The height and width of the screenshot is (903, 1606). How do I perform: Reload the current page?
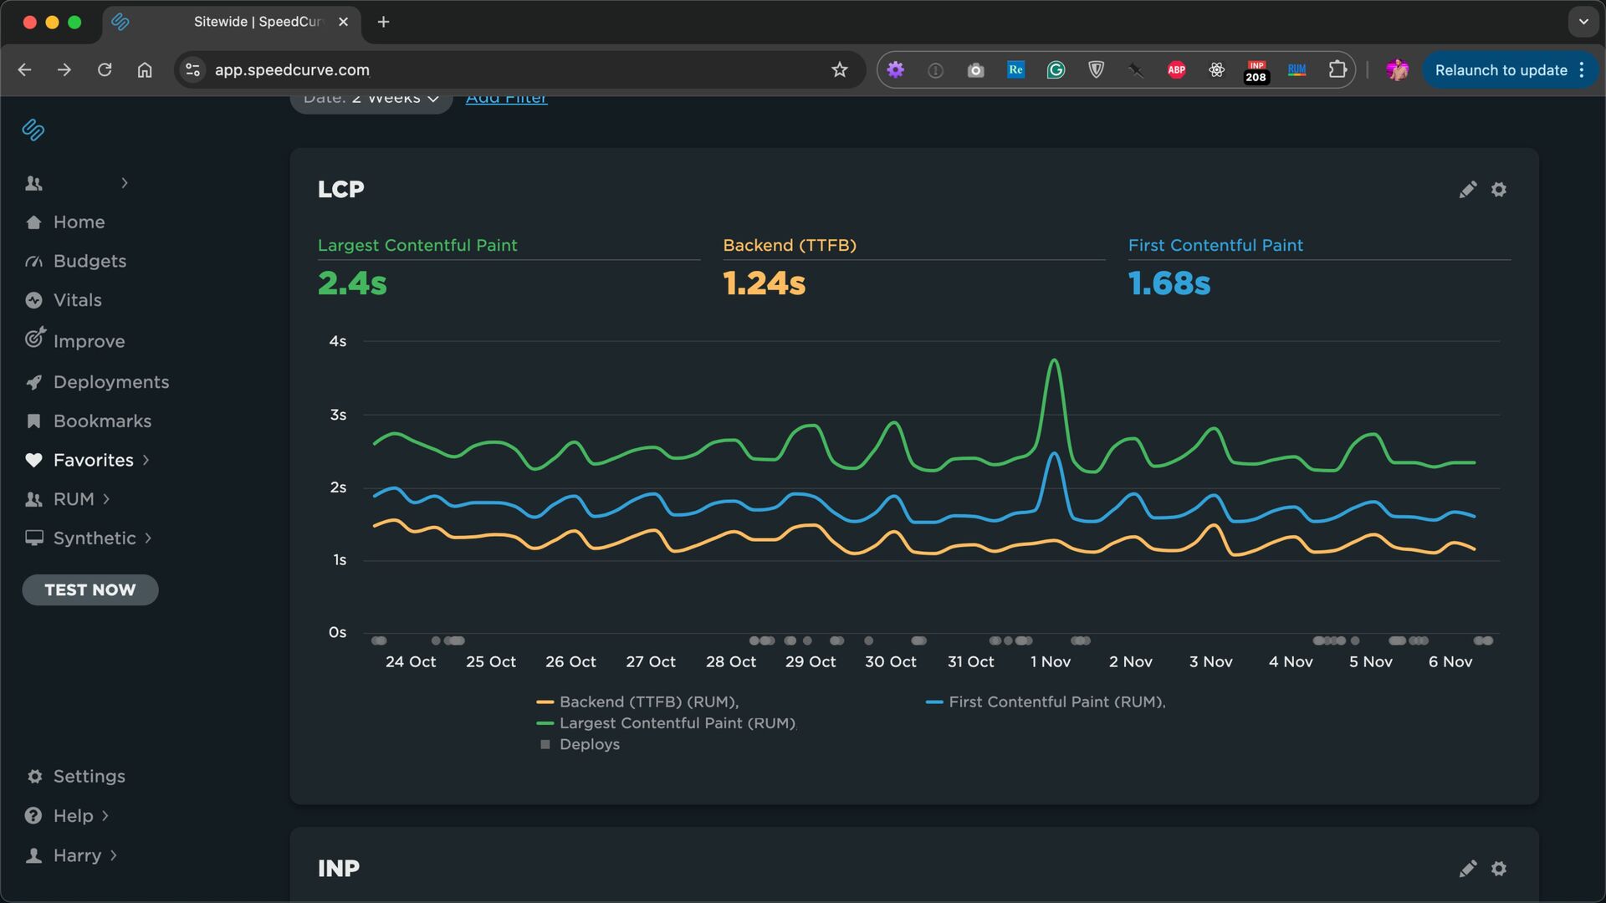pyautogui.click(x=105, y=70)
